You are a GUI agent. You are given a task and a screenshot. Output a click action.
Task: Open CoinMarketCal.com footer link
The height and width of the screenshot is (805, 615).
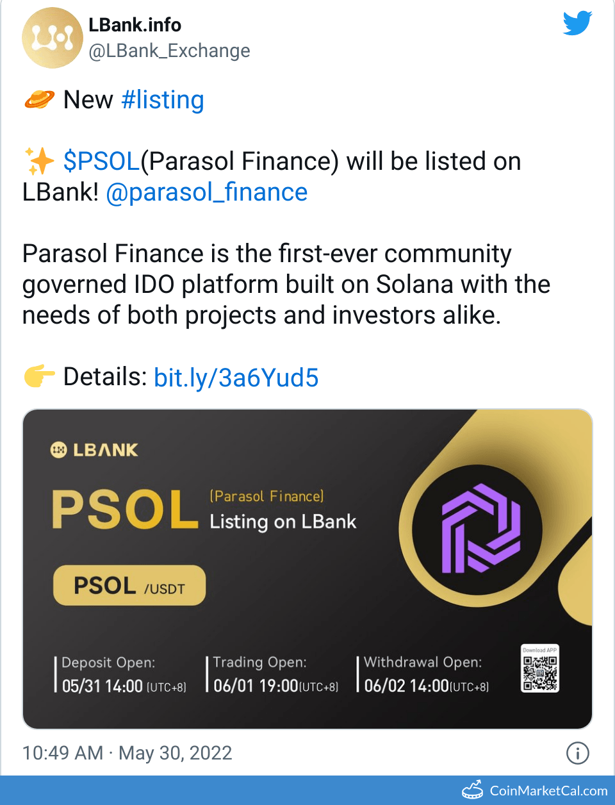click(x=548, y=791)
